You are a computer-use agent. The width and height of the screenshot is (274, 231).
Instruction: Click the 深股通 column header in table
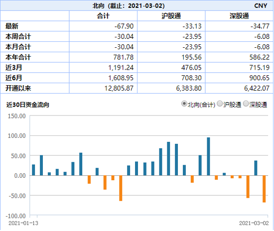239,16
